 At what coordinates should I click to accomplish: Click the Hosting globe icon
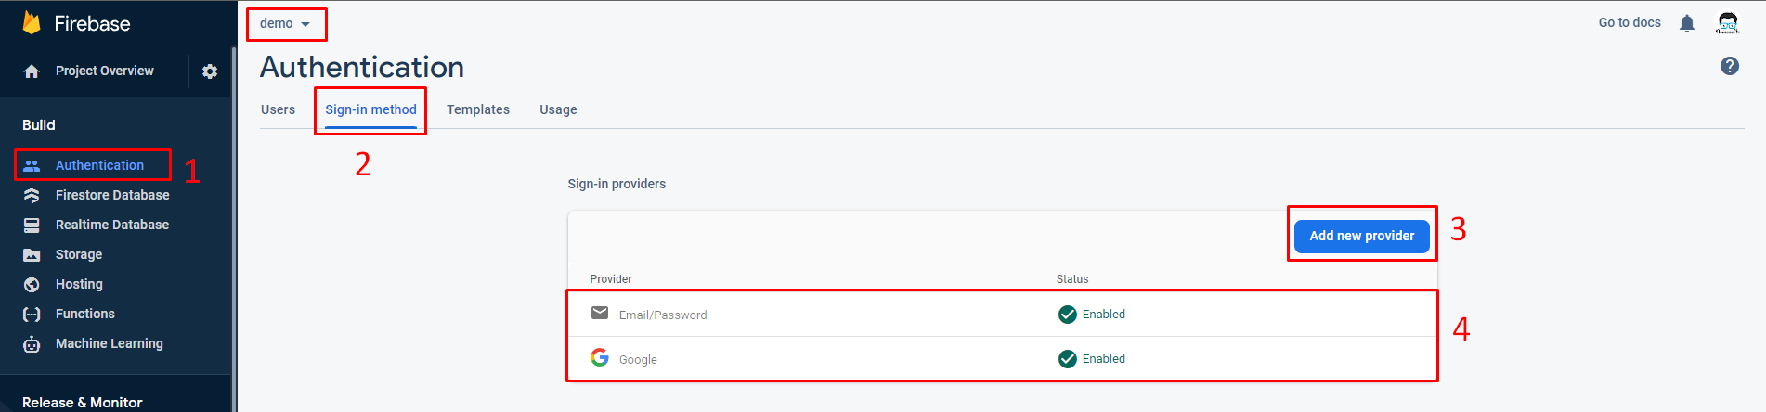tap(32, 284)
